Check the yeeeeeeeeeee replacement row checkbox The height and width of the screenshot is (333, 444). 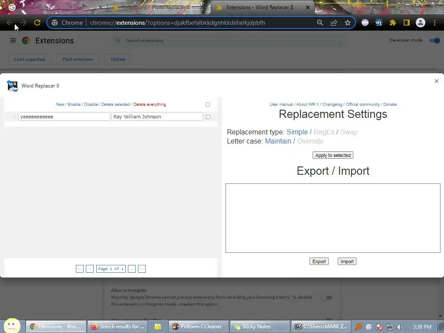208,117
